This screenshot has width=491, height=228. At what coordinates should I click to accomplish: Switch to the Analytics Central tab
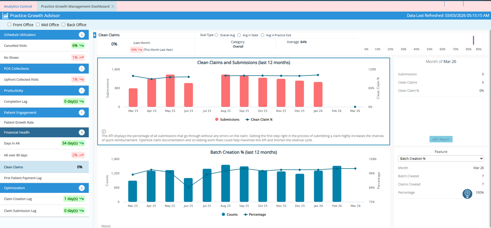click(18, 6)
